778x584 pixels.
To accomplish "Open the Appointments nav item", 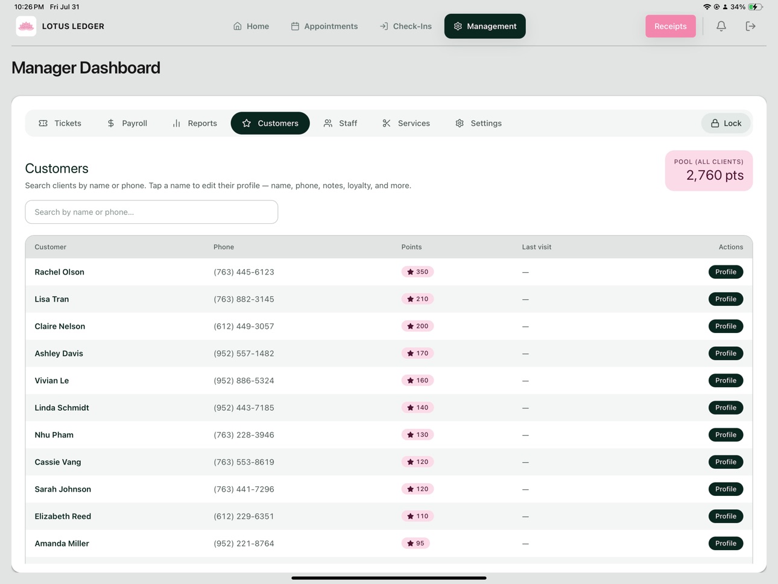I will pyautogui.click(x=324, y=26).
